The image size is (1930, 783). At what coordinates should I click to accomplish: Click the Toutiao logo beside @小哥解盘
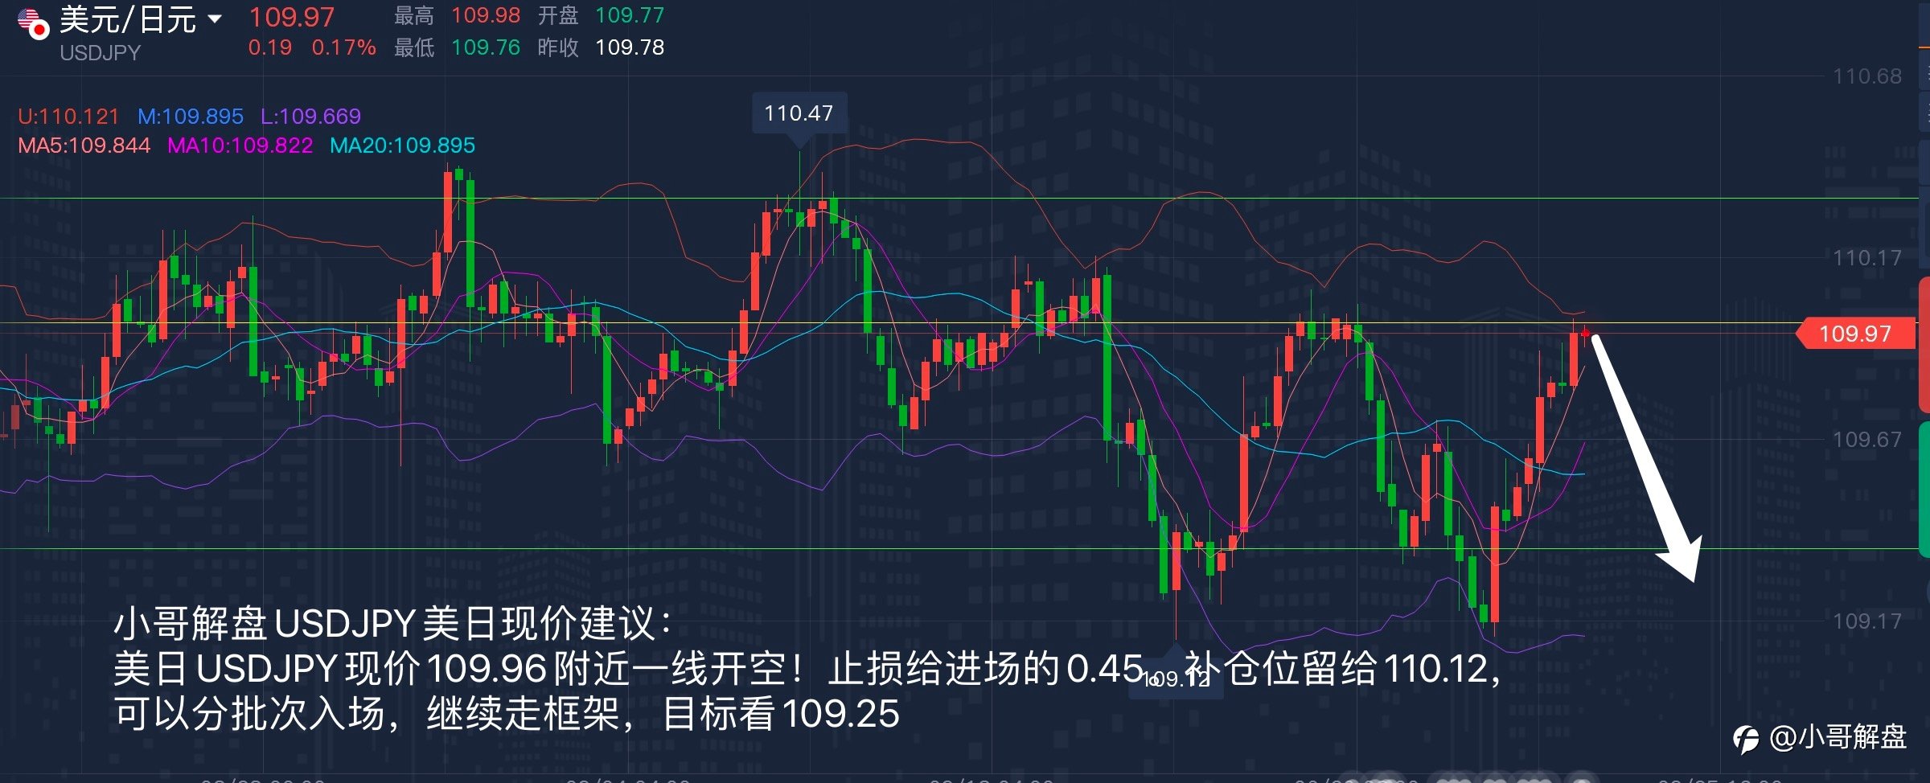[x=1746, y=738]
